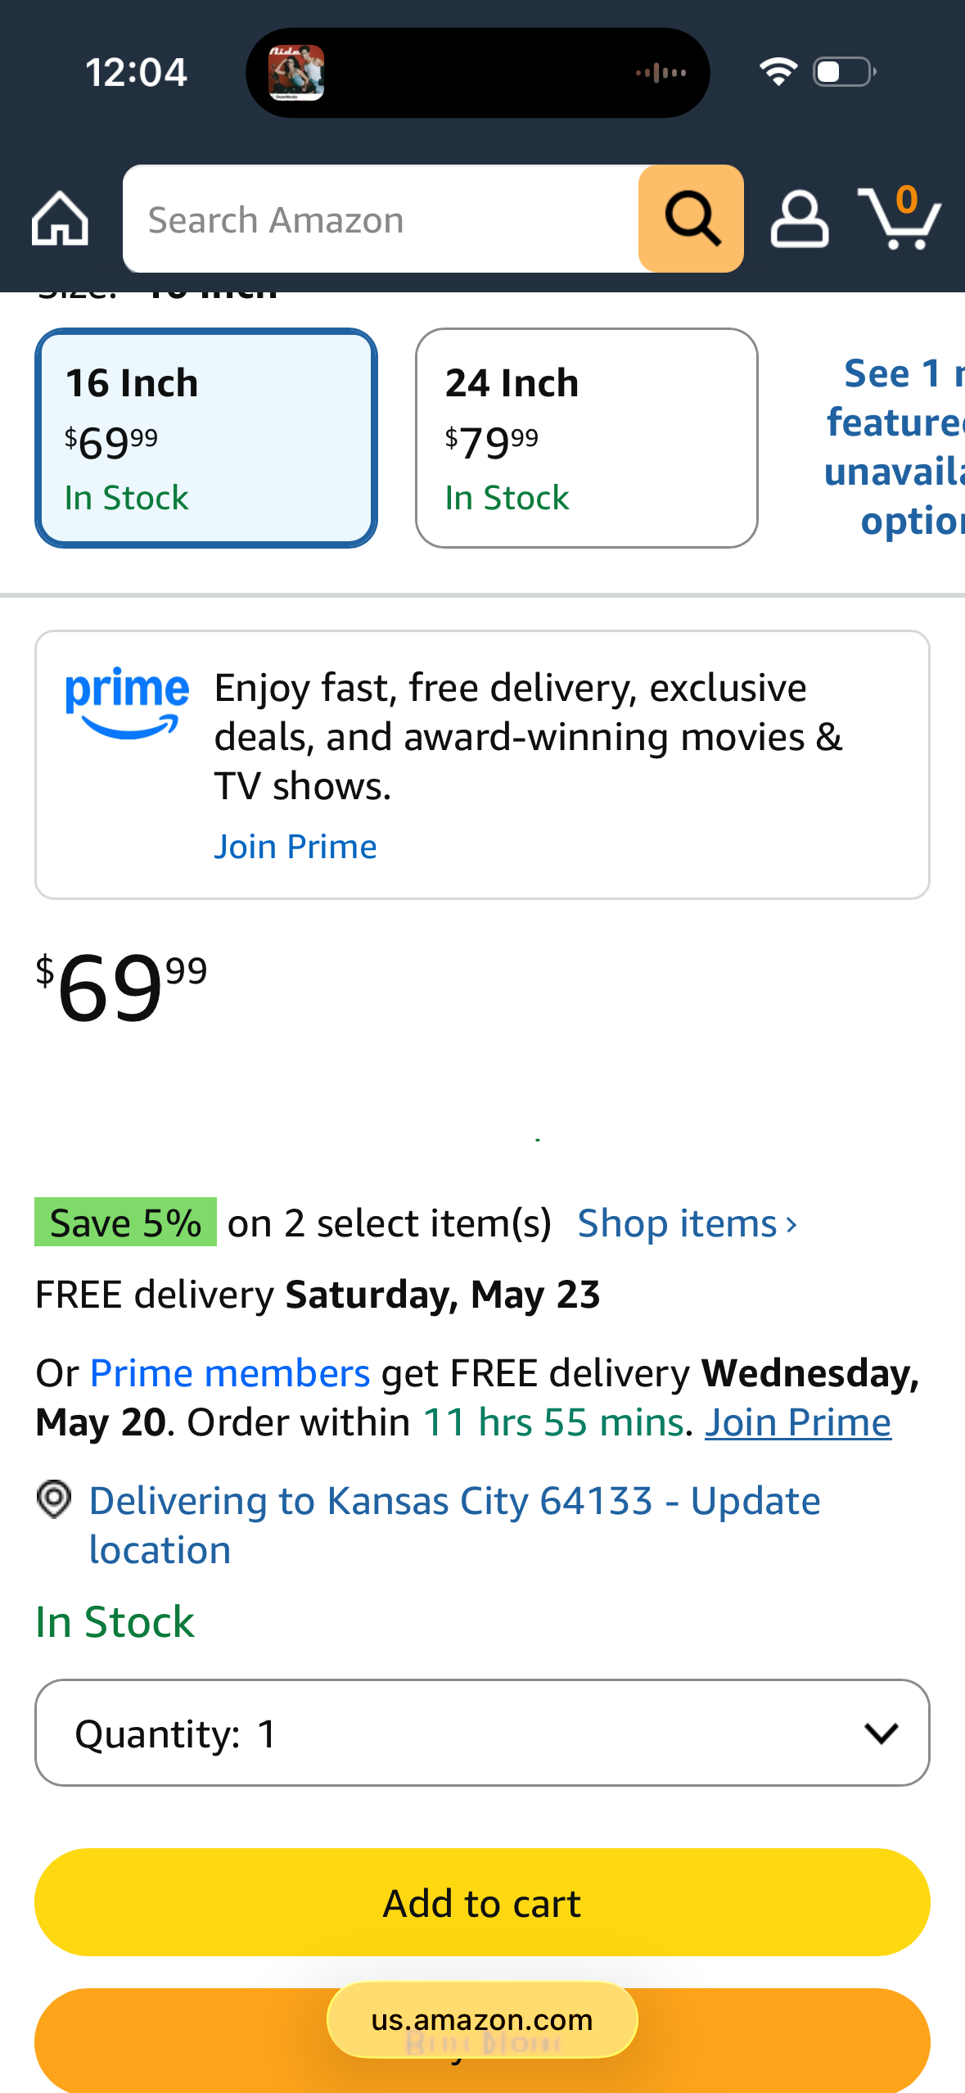The width and height of the screenshot is (965, 2093).
Task: Tap the Quantity dropdown chevron arrow
Action: (882, 1732)
